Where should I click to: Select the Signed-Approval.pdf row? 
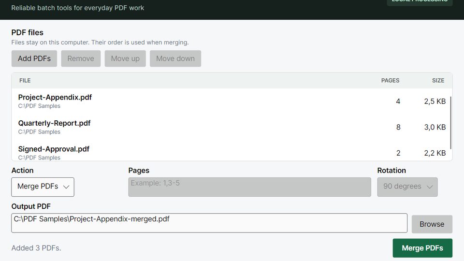pyautogui.click(x=231, y=151)
